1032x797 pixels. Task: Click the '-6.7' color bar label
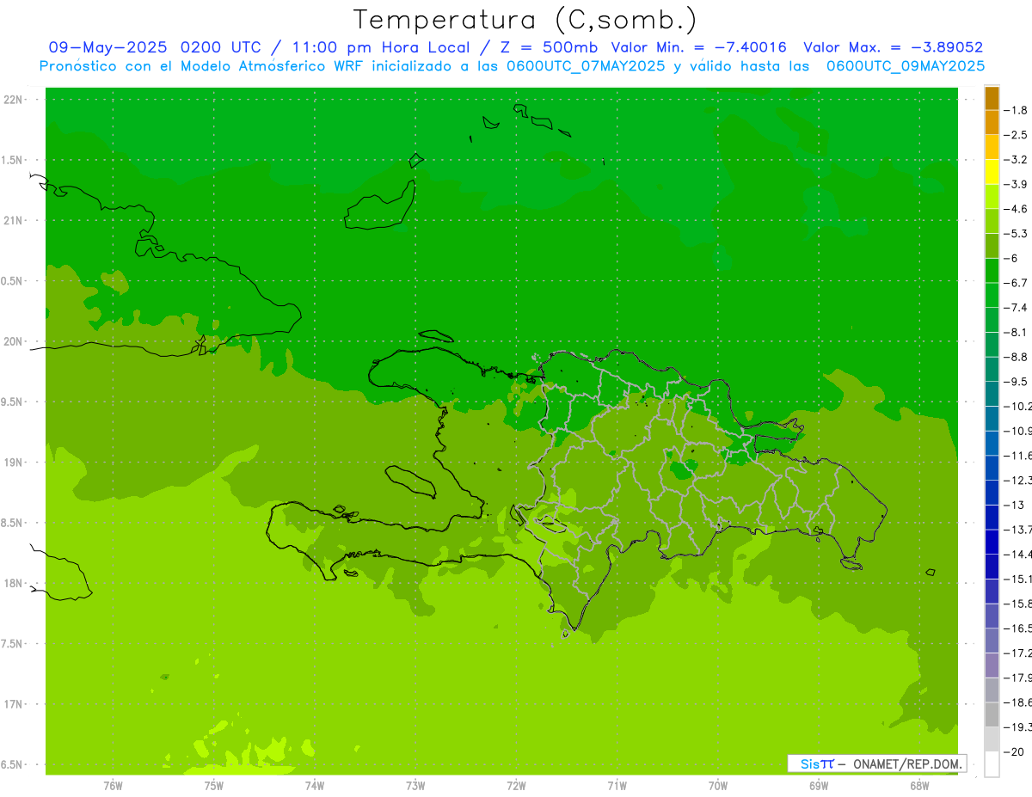(1016, 283)
